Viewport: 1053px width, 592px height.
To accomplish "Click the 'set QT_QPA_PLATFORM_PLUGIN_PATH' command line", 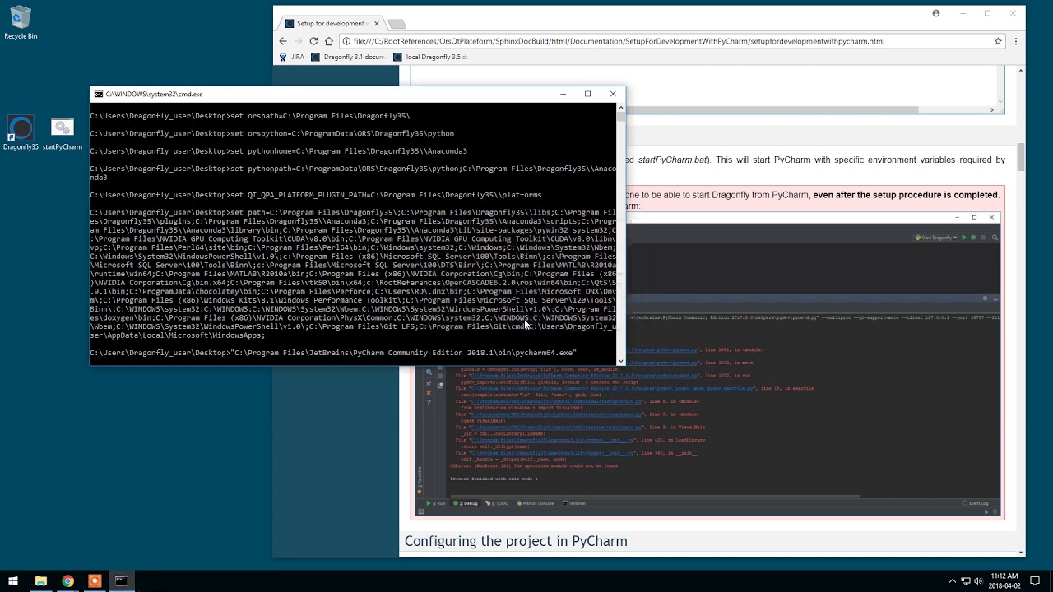I will [316, 195].
